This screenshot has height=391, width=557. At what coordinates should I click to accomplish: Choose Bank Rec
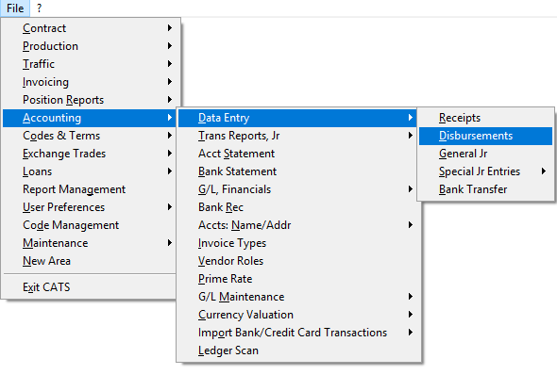coord(298,207)
